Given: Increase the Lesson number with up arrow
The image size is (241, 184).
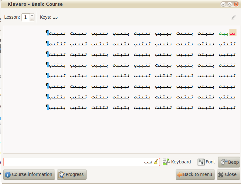Looking at the screenshot, I should [32, 15].
